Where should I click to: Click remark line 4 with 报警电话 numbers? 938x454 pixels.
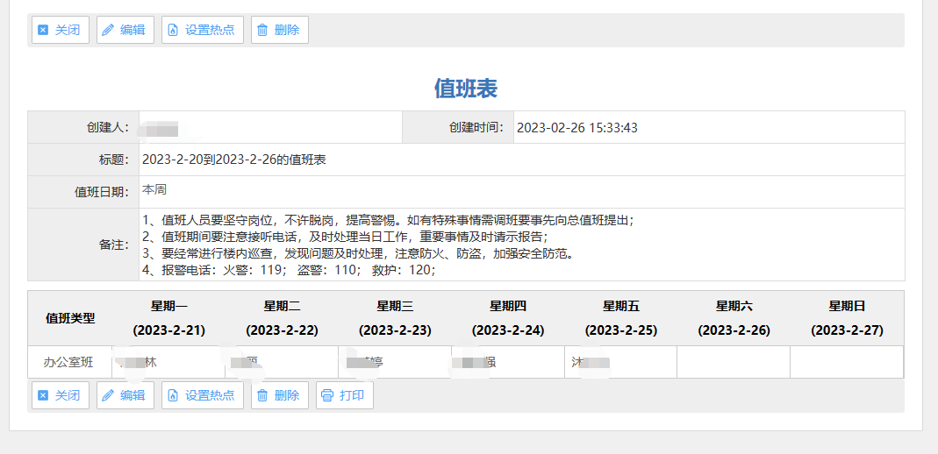(289, 270)
